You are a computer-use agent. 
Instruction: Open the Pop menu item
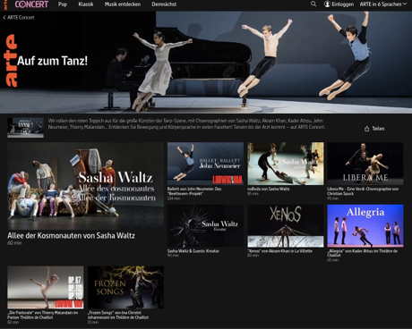63,4
